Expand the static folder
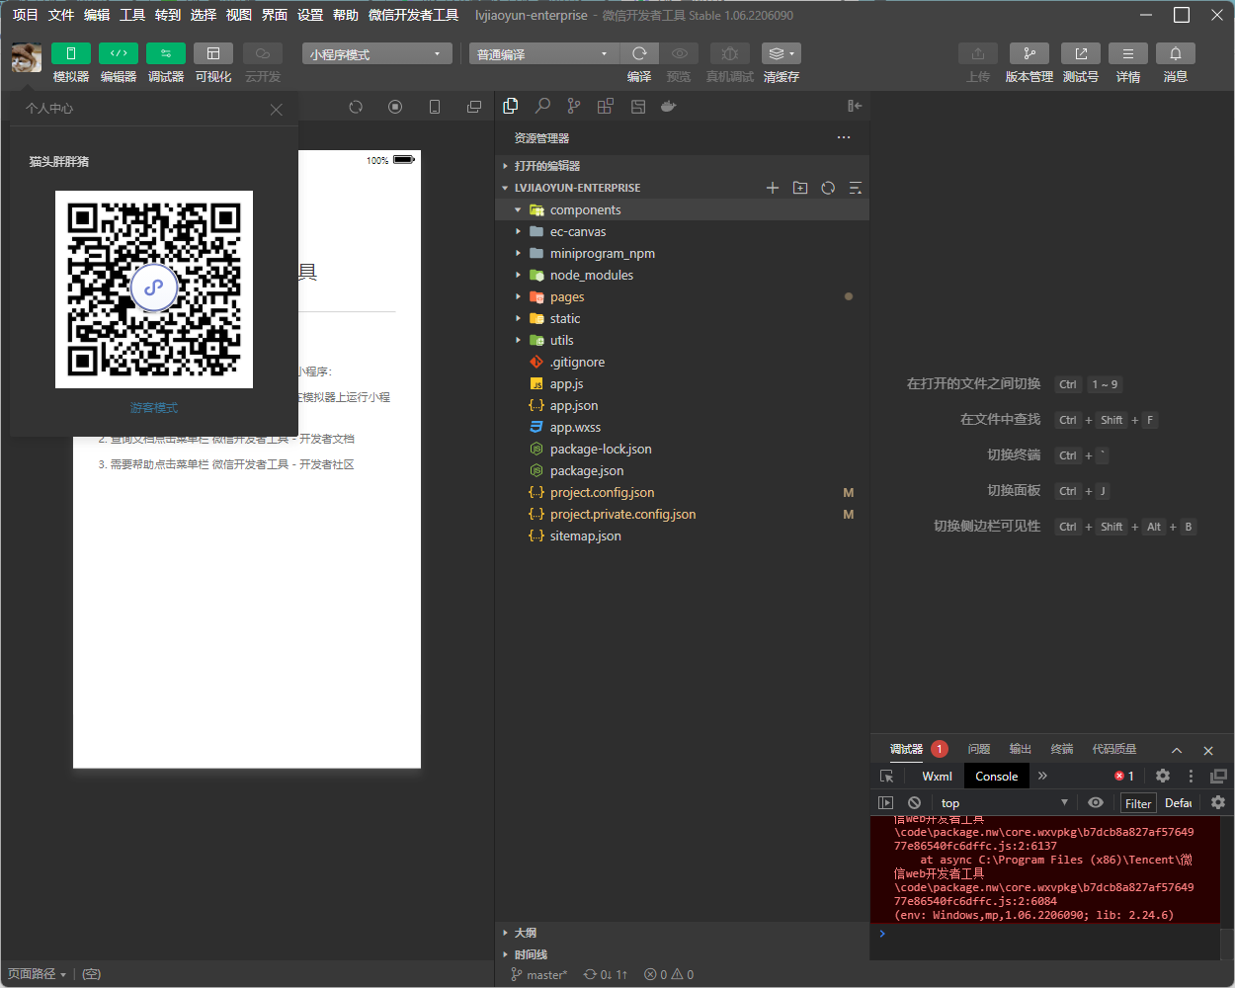This screenshot has width=1235, height=988. click(683, 318)
